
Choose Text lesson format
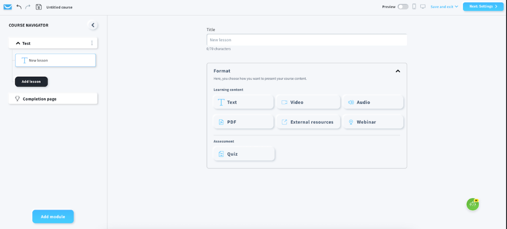(243, 102)
